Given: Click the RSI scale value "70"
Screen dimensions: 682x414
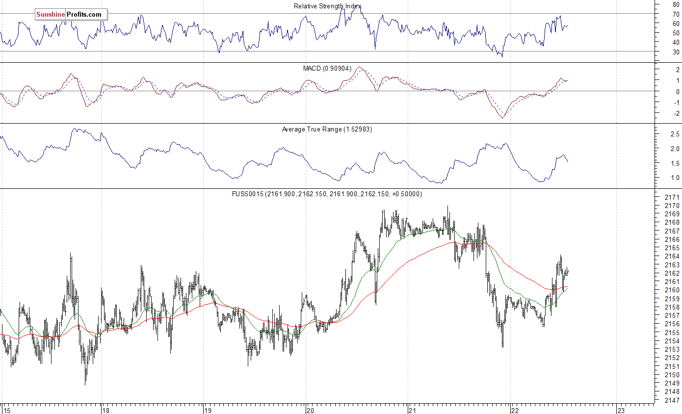Looking at the screenshot, I should 676,14.
